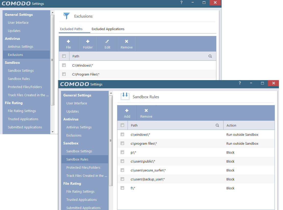Image resolution: width=283 pixels, height=210 pixels.
Task: Click the Edit pencil button in Exclusions window
Action: click(107, 44)
